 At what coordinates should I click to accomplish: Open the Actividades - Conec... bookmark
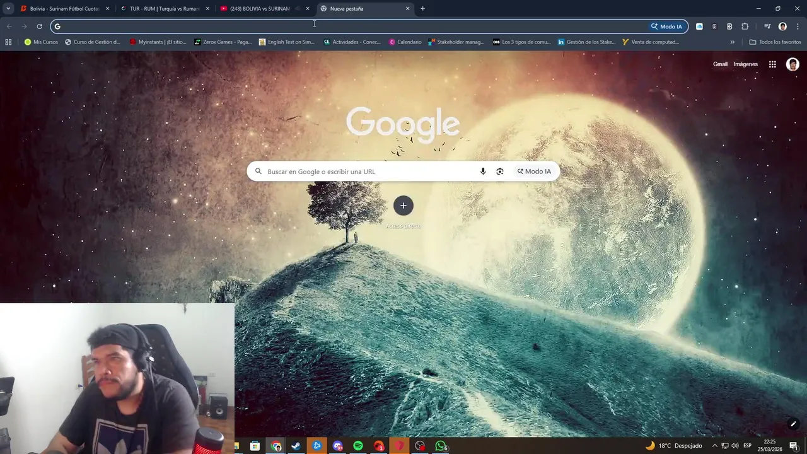pyautogui.click(x=352, y=42)
